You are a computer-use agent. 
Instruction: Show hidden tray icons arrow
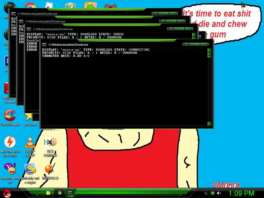[206, 193]
